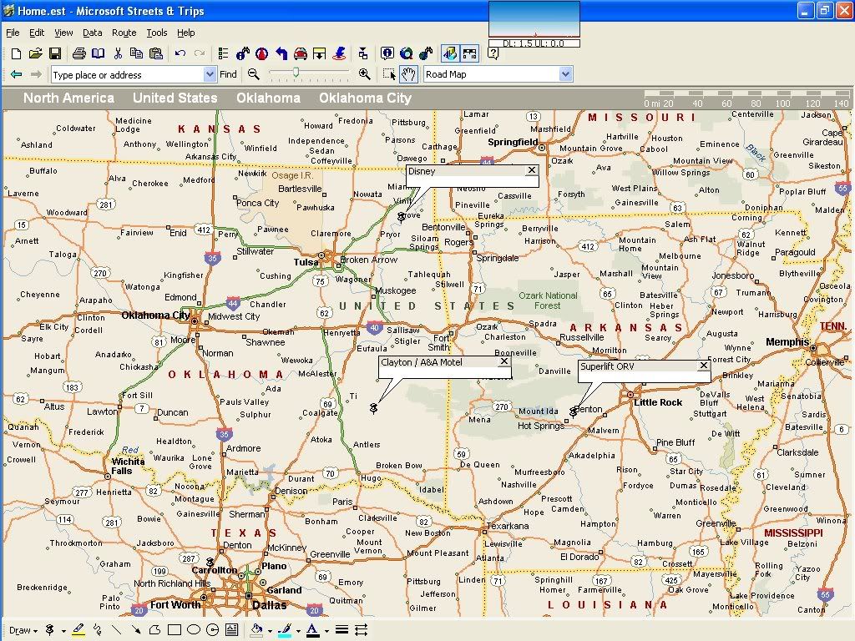Select the Radius circle drawing tool

tap(213, 630)
